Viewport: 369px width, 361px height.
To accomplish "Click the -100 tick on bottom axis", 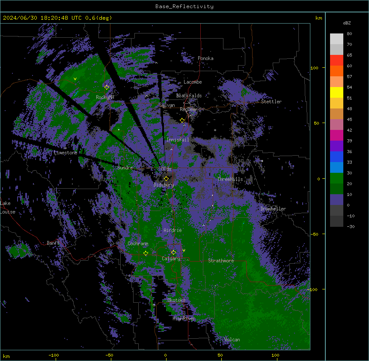I will point(54,355).
